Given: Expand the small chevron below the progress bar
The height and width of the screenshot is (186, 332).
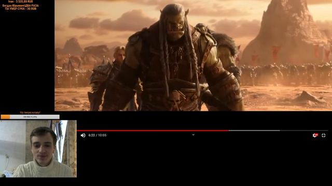Looking at the screenshot, I should (193, 135).
